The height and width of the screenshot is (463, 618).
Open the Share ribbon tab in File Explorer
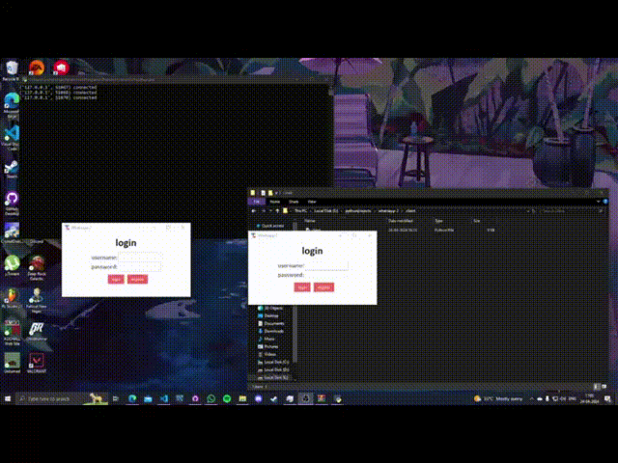pos(294,202)
